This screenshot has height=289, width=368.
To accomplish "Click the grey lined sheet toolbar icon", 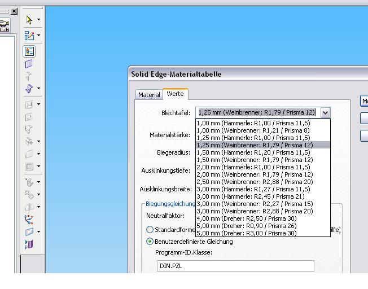I will pos(29,154).
